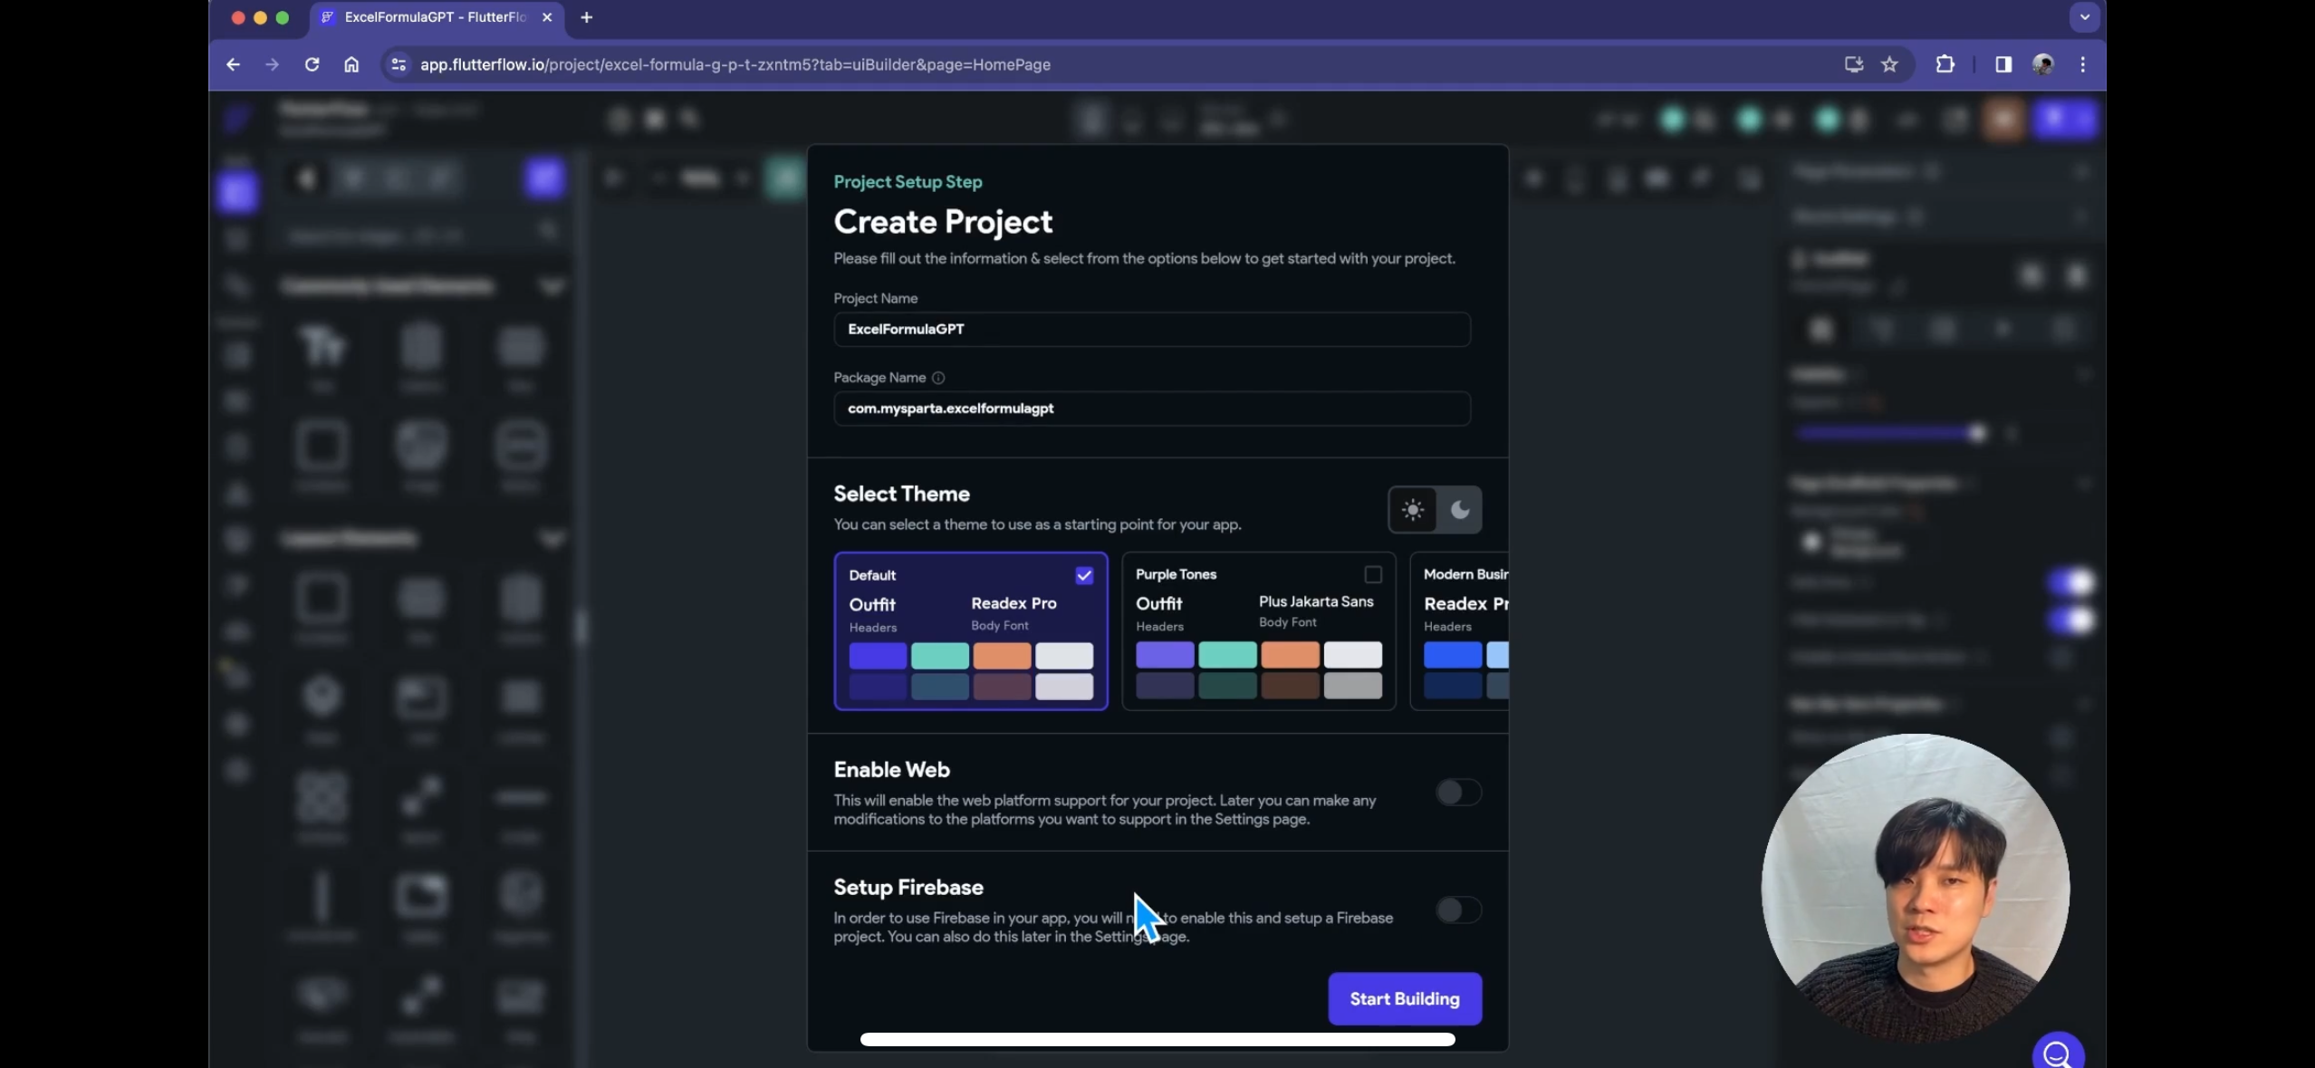
Task: Click the "Create Project" heading
Action: click(x=943, y=222)
